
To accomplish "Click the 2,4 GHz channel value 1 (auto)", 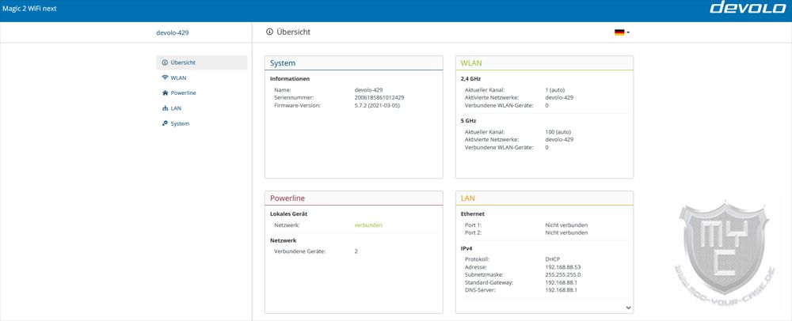I will [554, 89].
